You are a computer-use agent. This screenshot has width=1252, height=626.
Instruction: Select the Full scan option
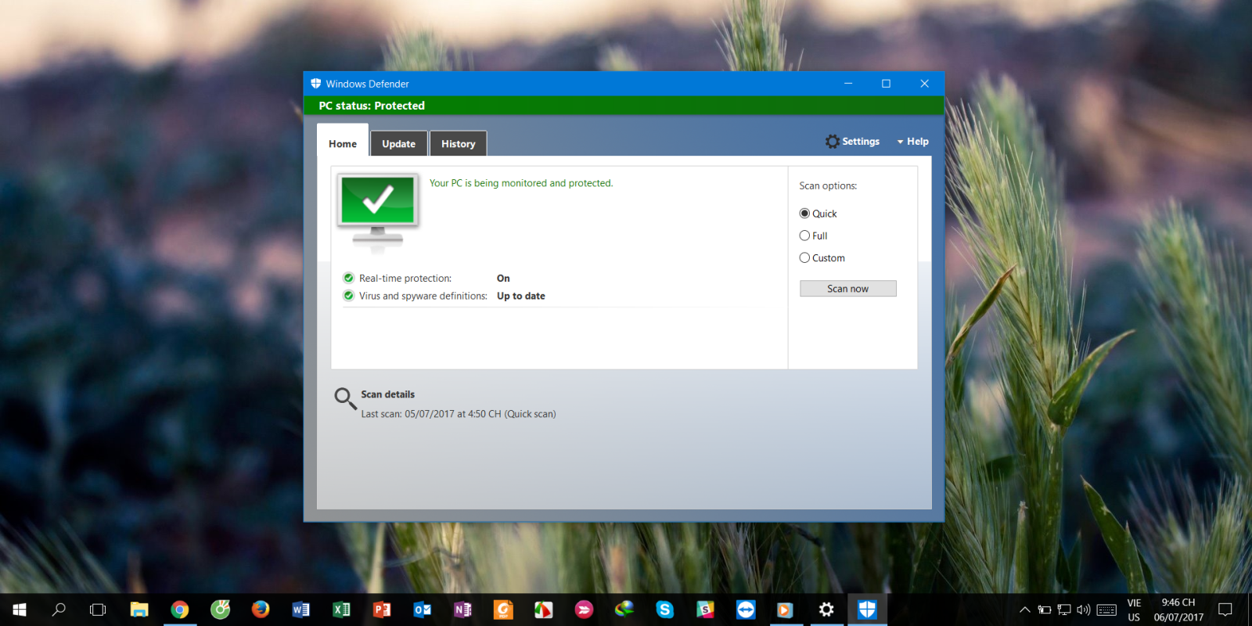(x=813, y=236)
